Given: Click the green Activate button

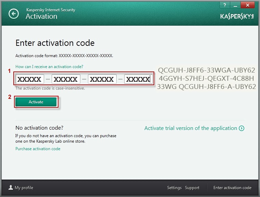Looking at the screenshot, I should (x=36, y=102).
